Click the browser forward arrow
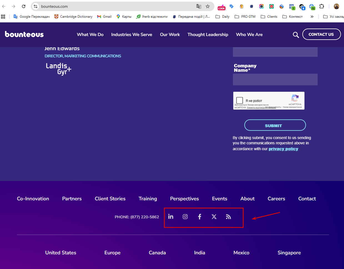This screenshot has height=269, width=344. [x=14, y=6]
